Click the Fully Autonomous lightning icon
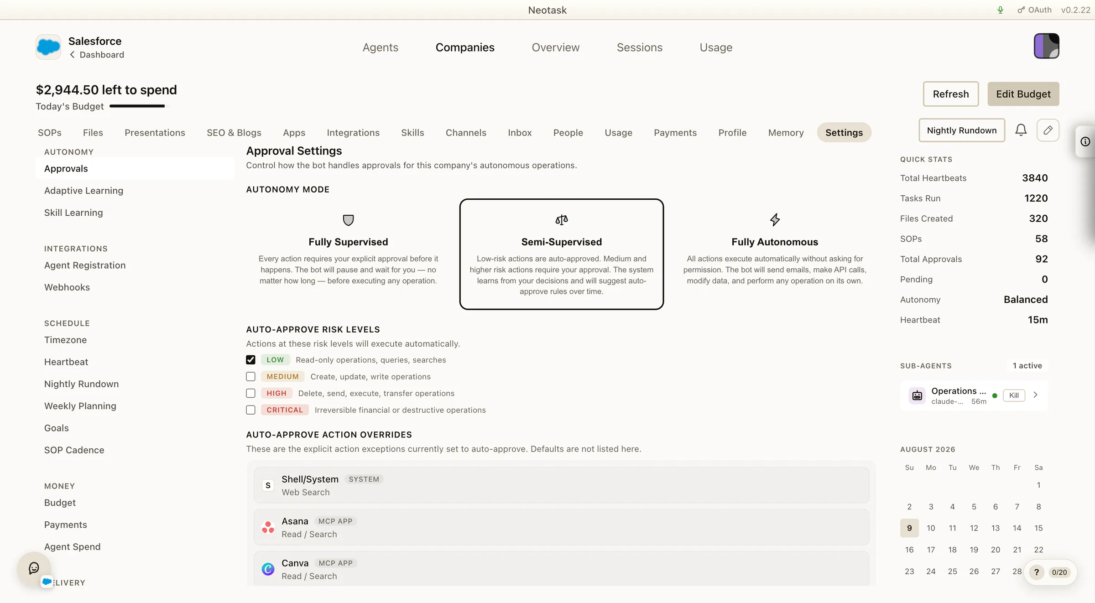The width and height of the screenshot is (1095, 603). tap(775, 220)
